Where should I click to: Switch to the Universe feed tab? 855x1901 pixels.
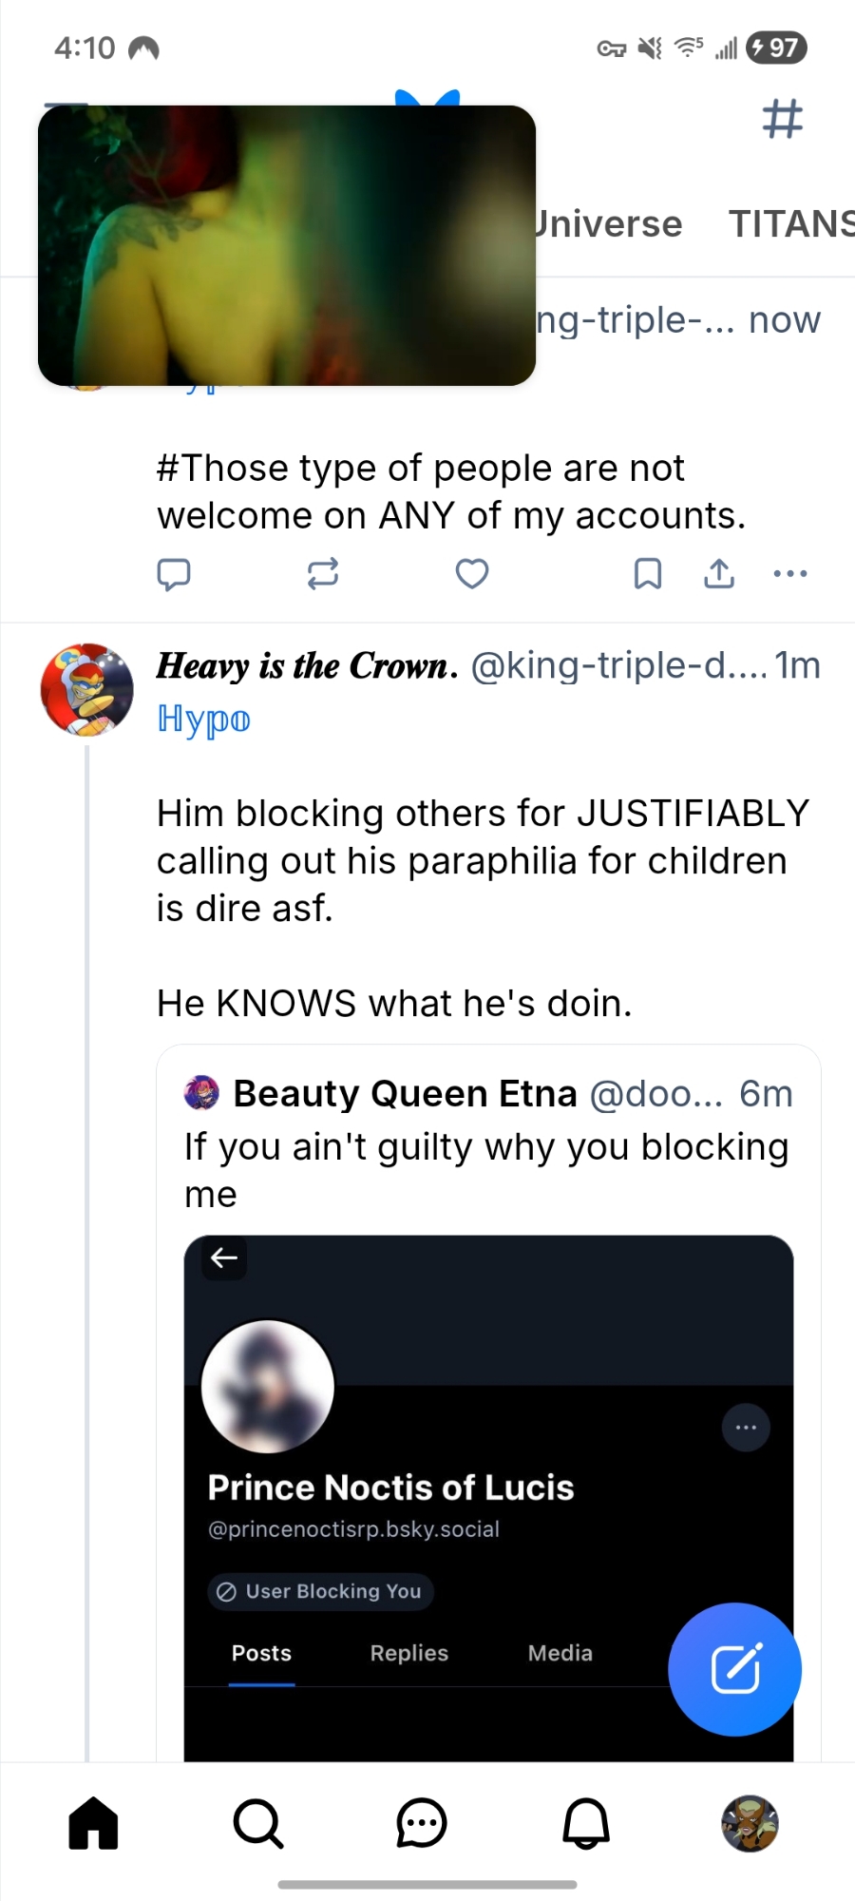point(608,224)
